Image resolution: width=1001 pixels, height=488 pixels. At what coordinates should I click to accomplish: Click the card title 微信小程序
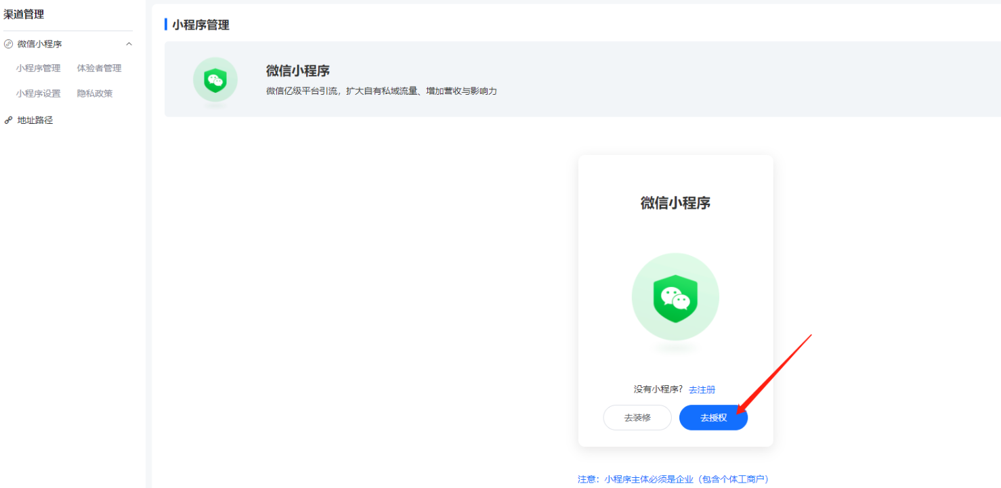pos(675,203)
